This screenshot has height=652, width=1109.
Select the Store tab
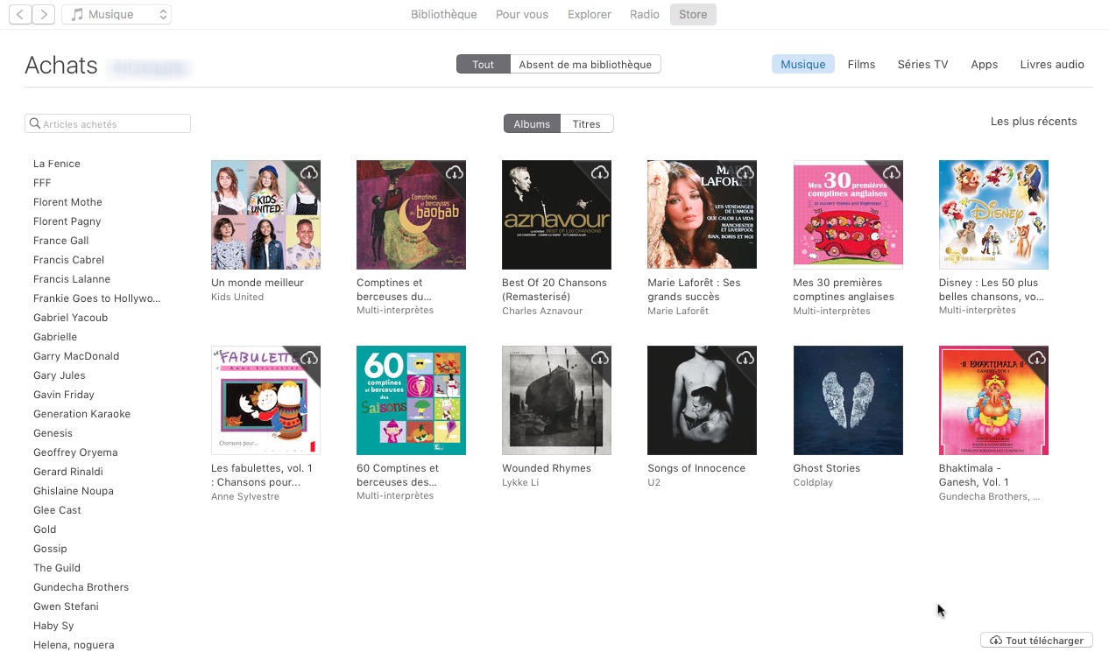tap(693, 14)
